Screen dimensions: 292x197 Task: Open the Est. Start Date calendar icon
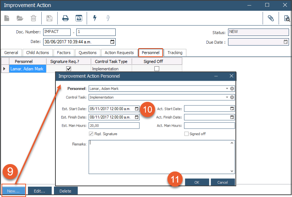(x=137, y=109)
